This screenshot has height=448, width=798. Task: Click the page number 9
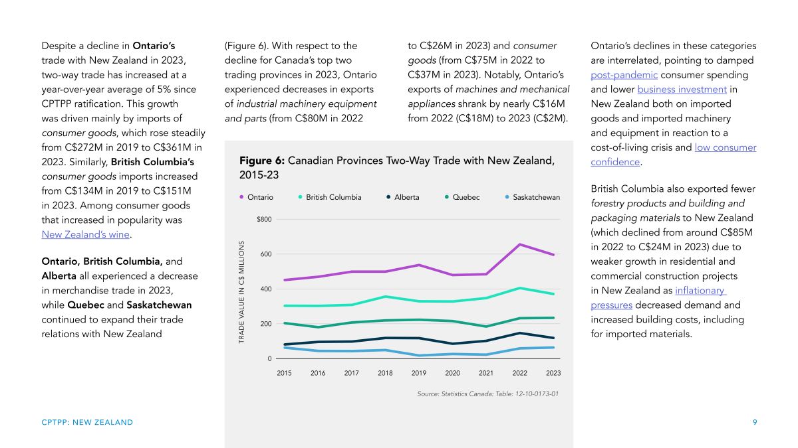click(x=755, y=422)
